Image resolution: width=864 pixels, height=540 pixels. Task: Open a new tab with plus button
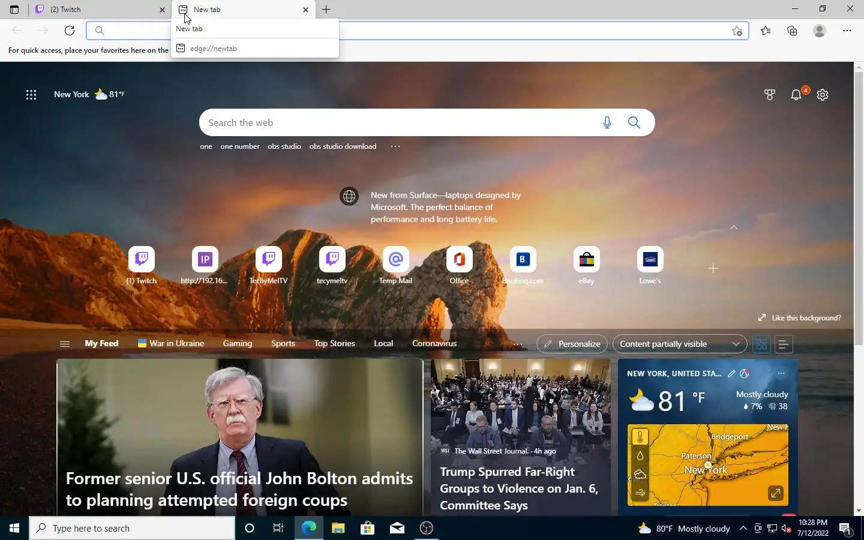coord(326,10)
